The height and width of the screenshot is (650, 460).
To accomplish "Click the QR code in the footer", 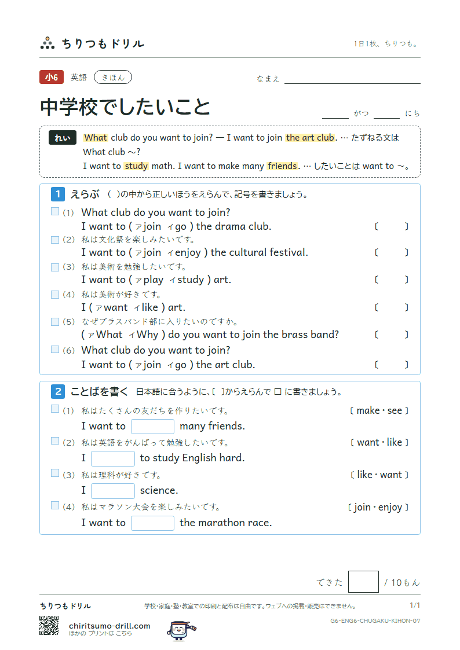I will coord(49,626).
